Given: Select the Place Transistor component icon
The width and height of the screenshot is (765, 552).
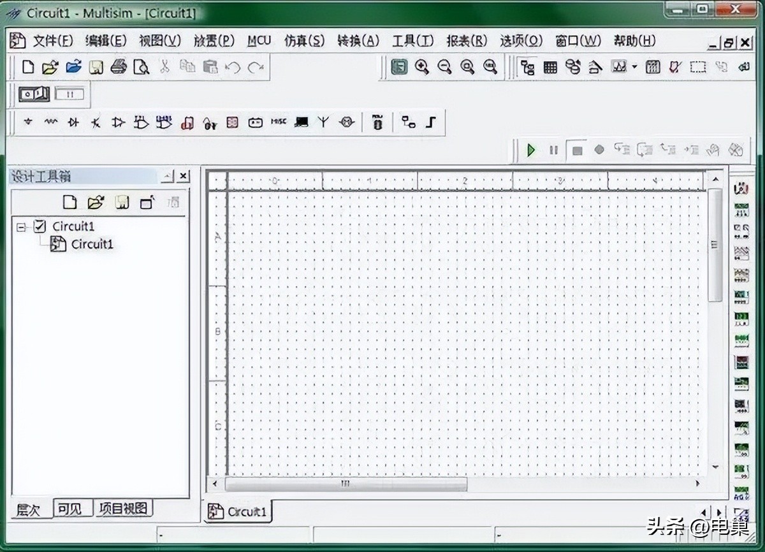Looking at the screenshot, I should tap(96, 121).
